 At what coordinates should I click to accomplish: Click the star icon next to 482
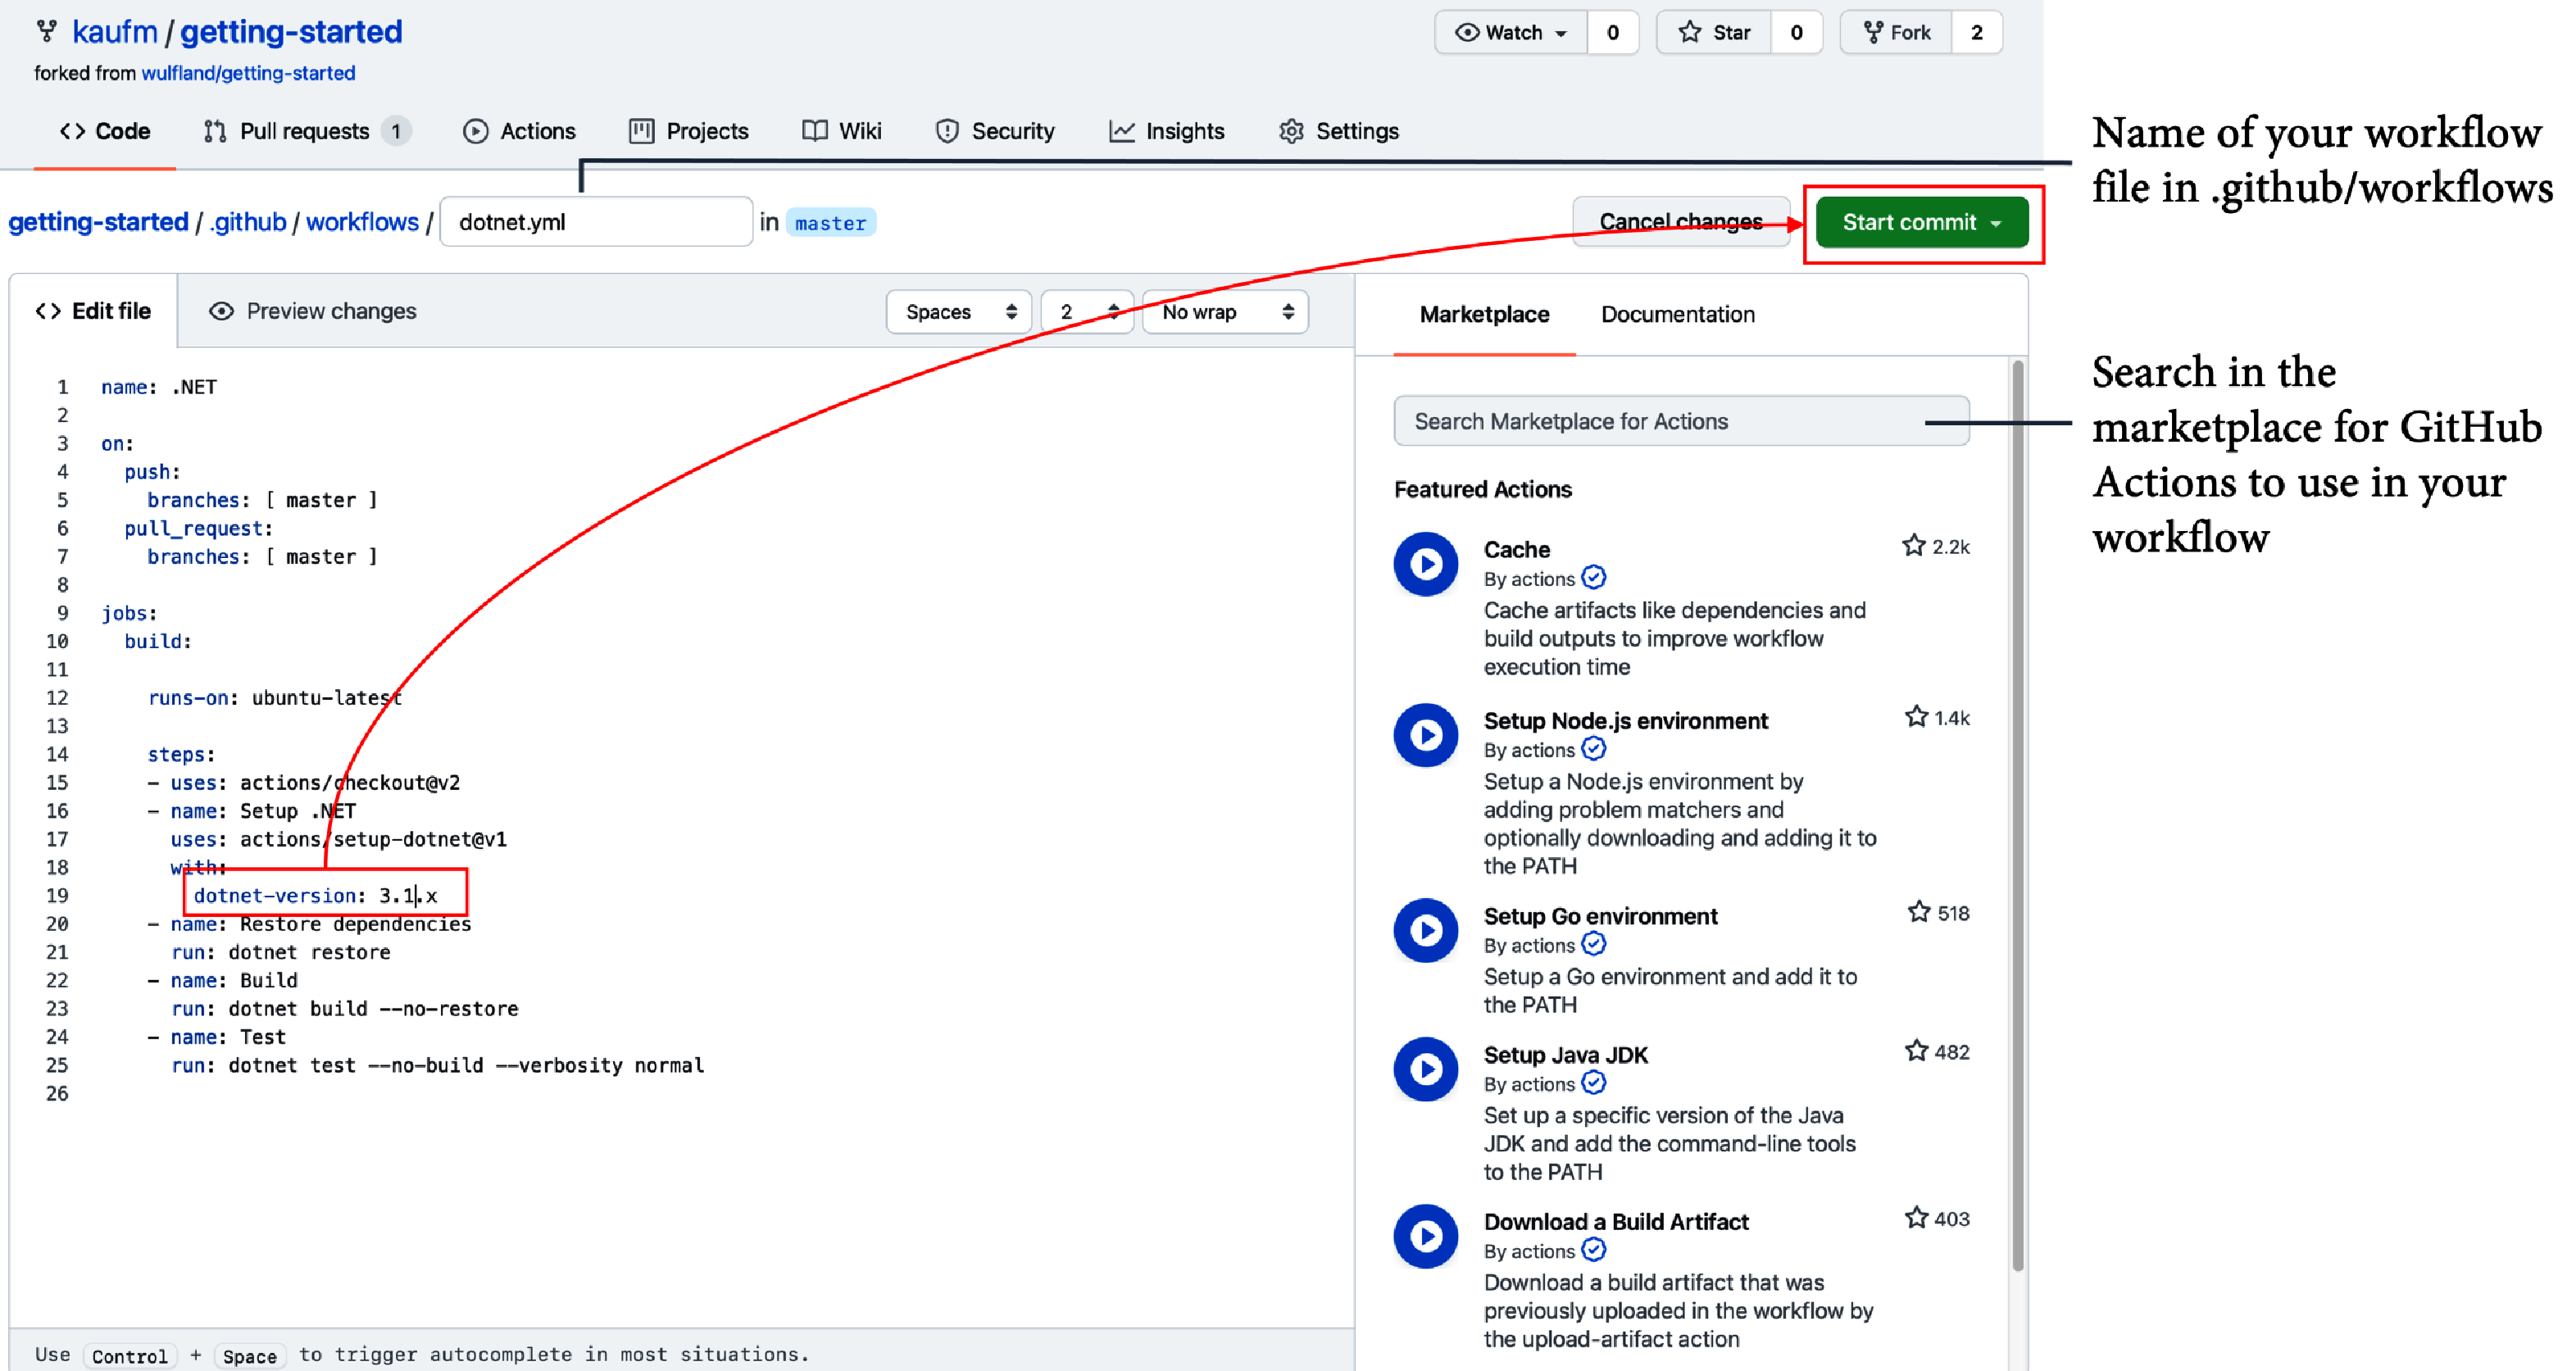click(x=1915, y=1050)
